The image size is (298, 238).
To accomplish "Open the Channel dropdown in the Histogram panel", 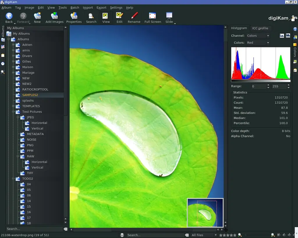I will click(x=258, y=35).
